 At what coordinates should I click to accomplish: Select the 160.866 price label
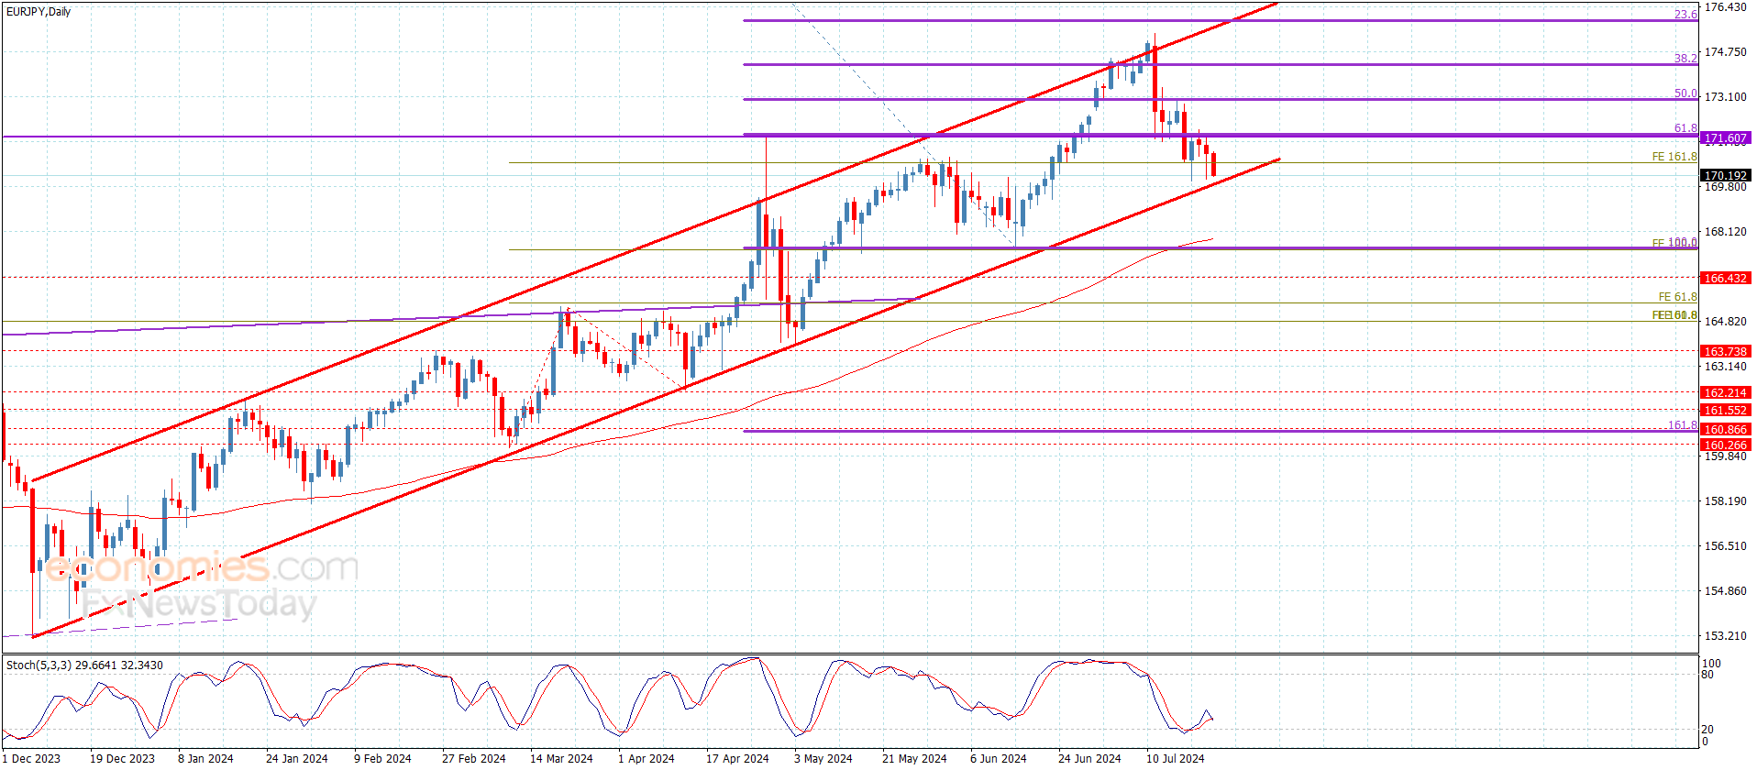[x=1725, y=429]
